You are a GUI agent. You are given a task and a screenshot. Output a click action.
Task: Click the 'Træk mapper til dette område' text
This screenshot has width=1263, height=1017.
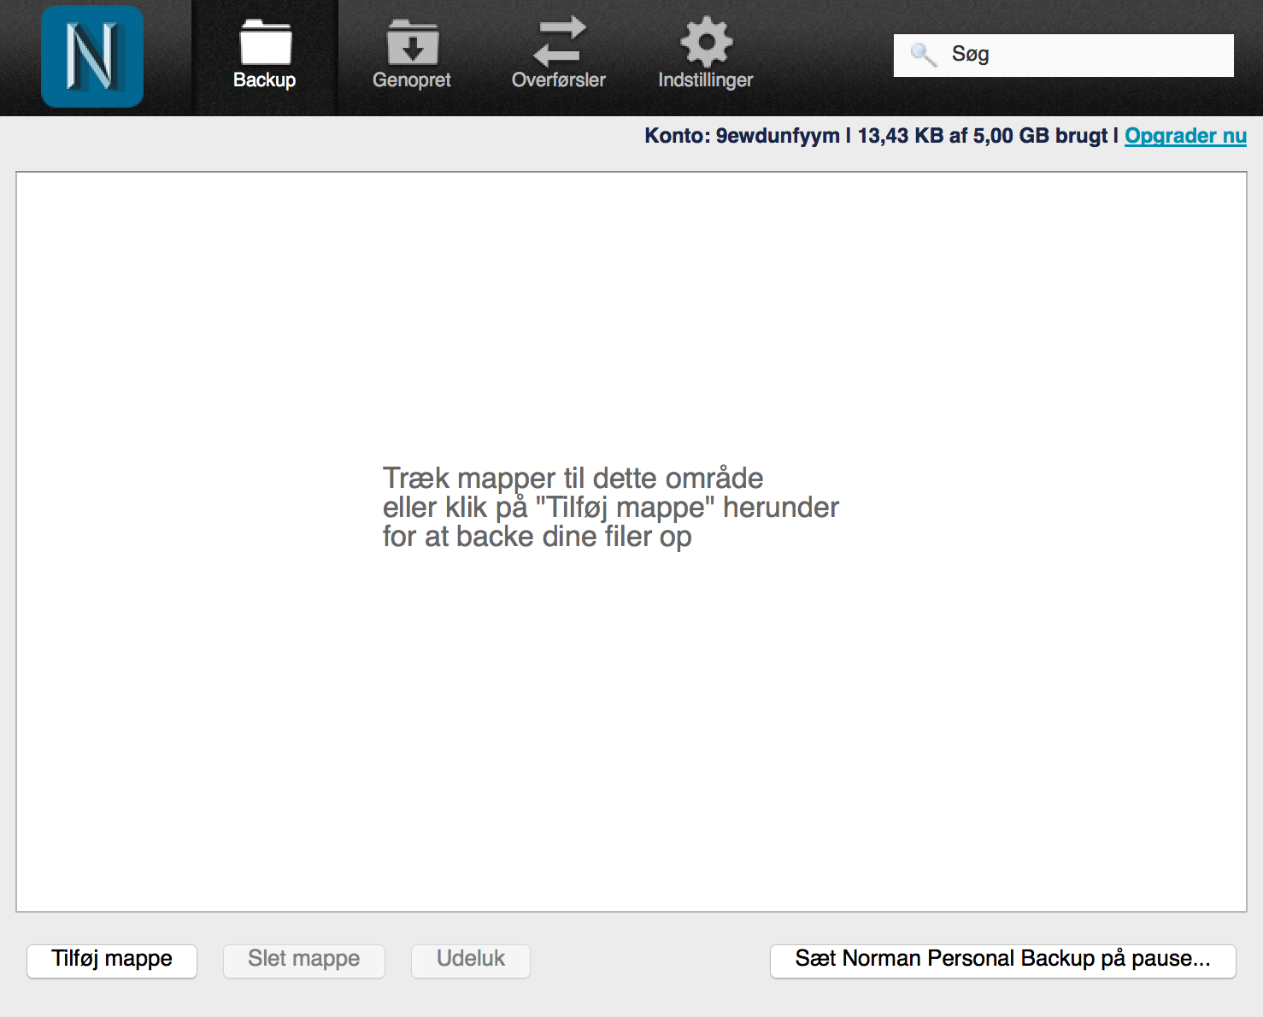coord(573,478)
